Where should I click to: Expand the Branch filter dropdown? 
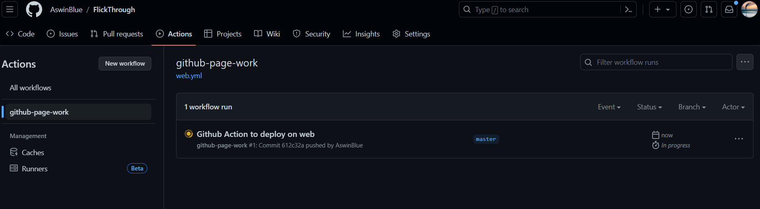[x=692, y=107]
